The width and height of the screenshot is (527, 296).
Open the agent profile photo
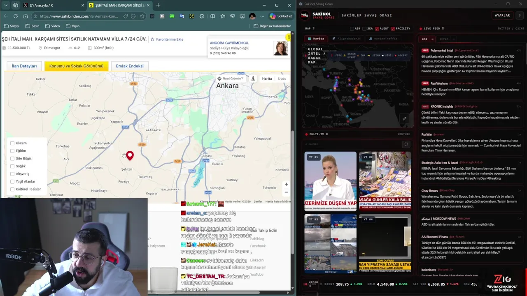coord(281,48)
